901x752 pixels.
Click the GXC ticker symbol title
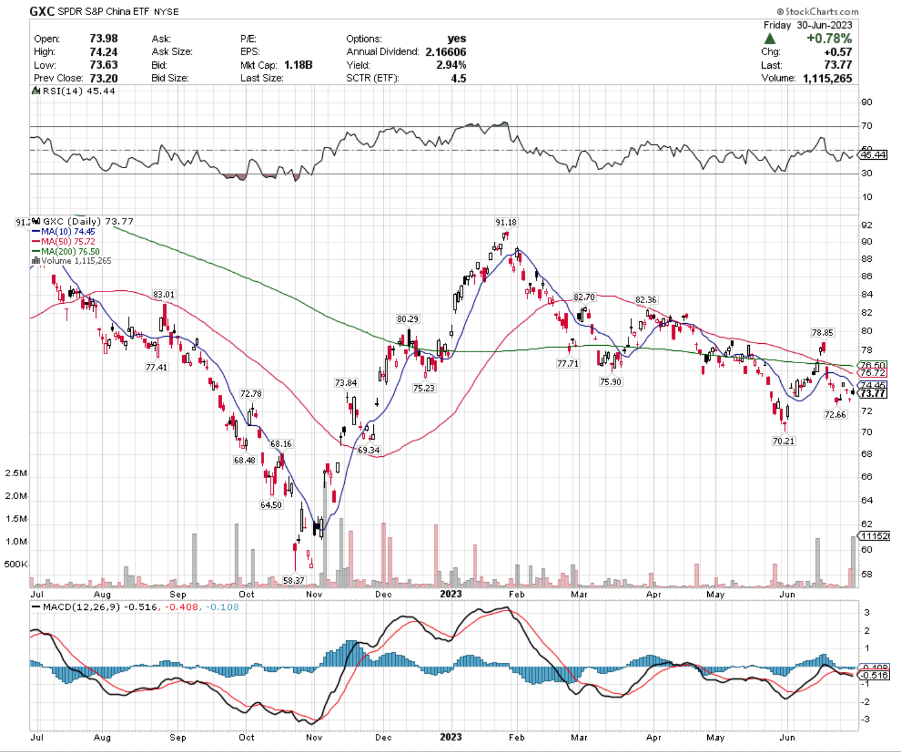tap(42, 12)
